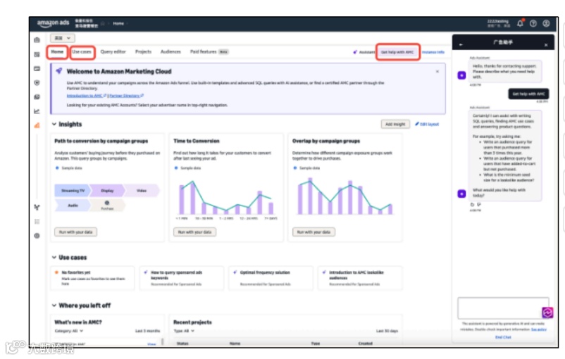565x359 pixels.
Task: Click the Add insight button
Action: [395, 124]
